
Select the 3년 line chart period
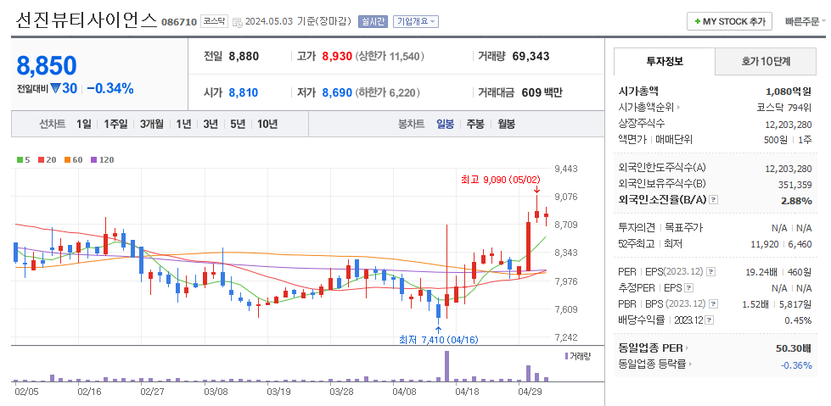pos(211,125)
